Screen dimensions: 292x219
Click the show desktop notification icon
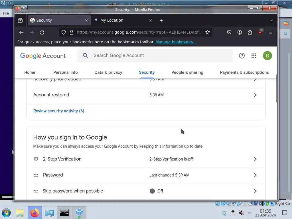(x=285, y=213)
